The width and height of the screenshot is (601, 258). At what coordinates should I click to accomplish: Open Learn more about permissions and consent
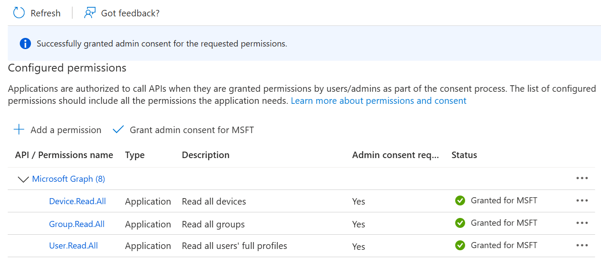coord(379,101)
